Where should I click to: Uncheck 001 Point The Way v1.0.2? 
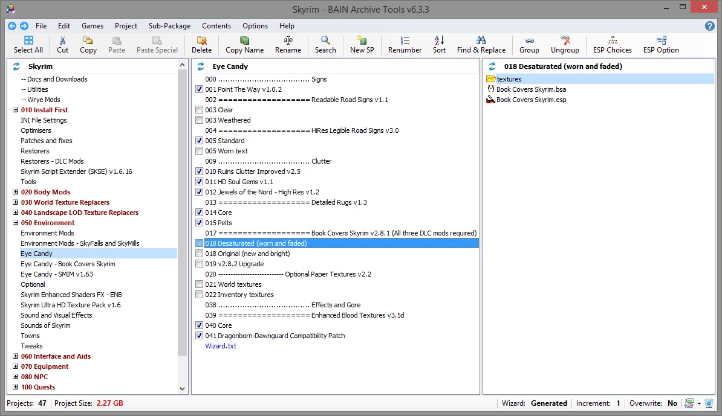coord(199,89)
